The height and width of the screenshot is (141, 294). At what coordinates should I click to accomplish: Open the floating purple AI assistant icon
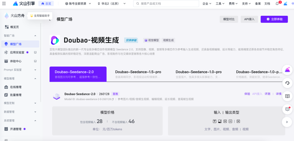pos(287,70)
